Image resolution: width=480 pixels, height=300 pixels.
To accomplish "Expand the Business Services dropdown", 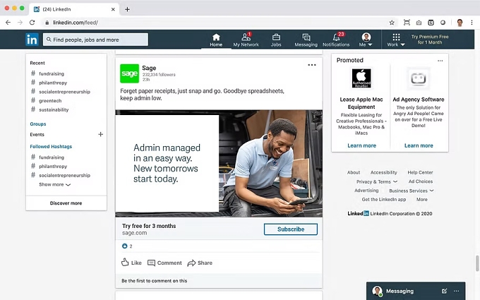I will coord(411,191).
